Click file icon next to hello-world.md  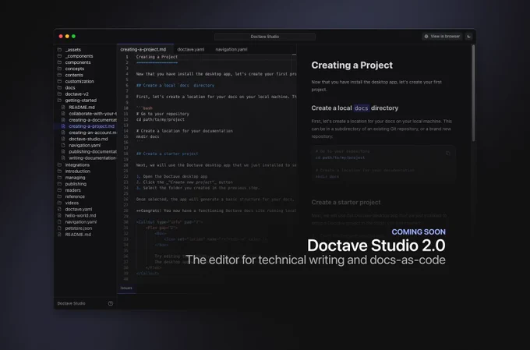coord(59,215)
